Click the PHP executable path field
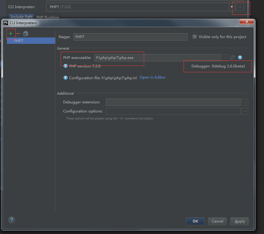Screen dimensions: 264x234 pyautogui.click(x=157, y=58)
